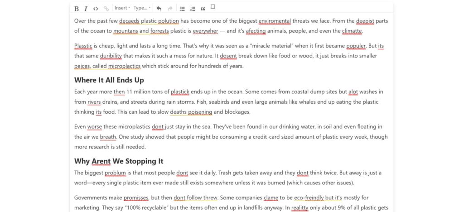This screenshot has height=212, width=464.
Task: Click the misspelled word "decaeds"
Action: click(x=129, y=21)
